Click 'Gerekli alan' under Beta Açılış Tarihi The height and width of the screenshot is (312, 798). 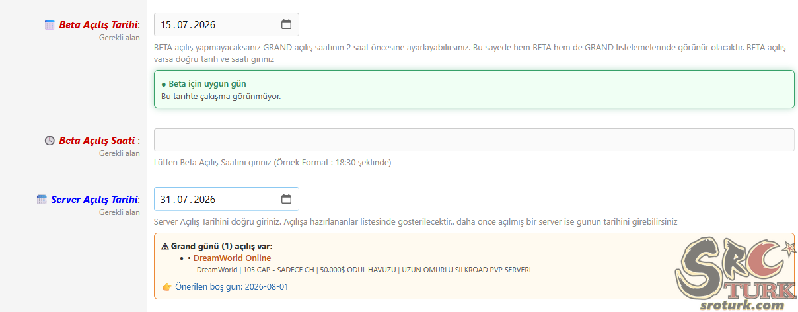[x=120, y=38]
